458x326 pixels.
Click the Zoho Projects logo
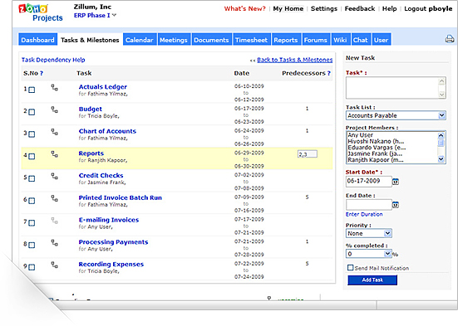click(40, 12)
